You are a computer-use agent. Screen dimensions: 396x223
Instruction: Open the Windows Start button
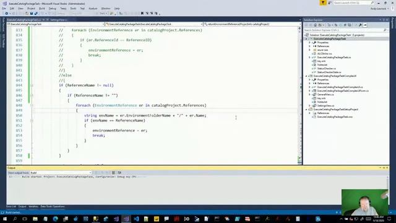(x=4, y=219)
